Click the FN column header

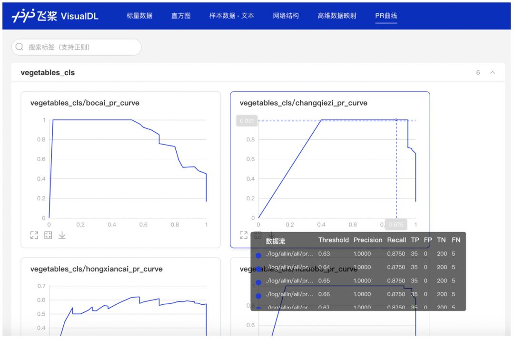pos(456,240)
